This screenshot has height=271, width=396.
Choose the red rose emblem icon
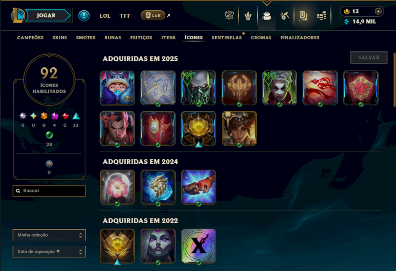coord(361,88)
